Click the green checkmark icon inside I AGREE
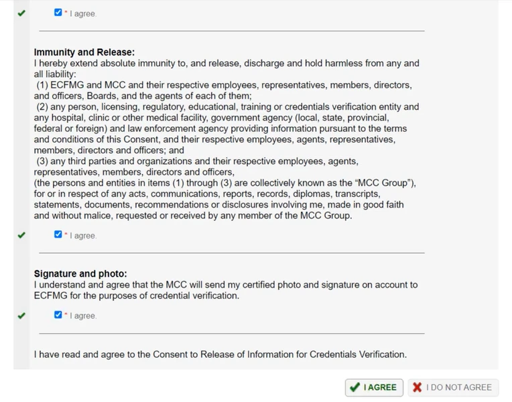This screenshot has width=512, height=402. [355, 387]
